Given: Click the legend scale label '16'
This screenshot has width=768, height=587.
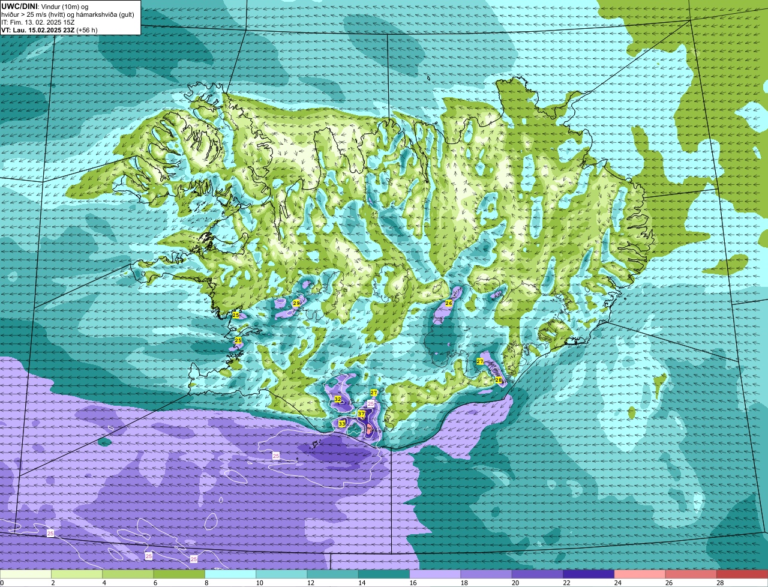Looking at the screenshot, I should pos(412,583).
